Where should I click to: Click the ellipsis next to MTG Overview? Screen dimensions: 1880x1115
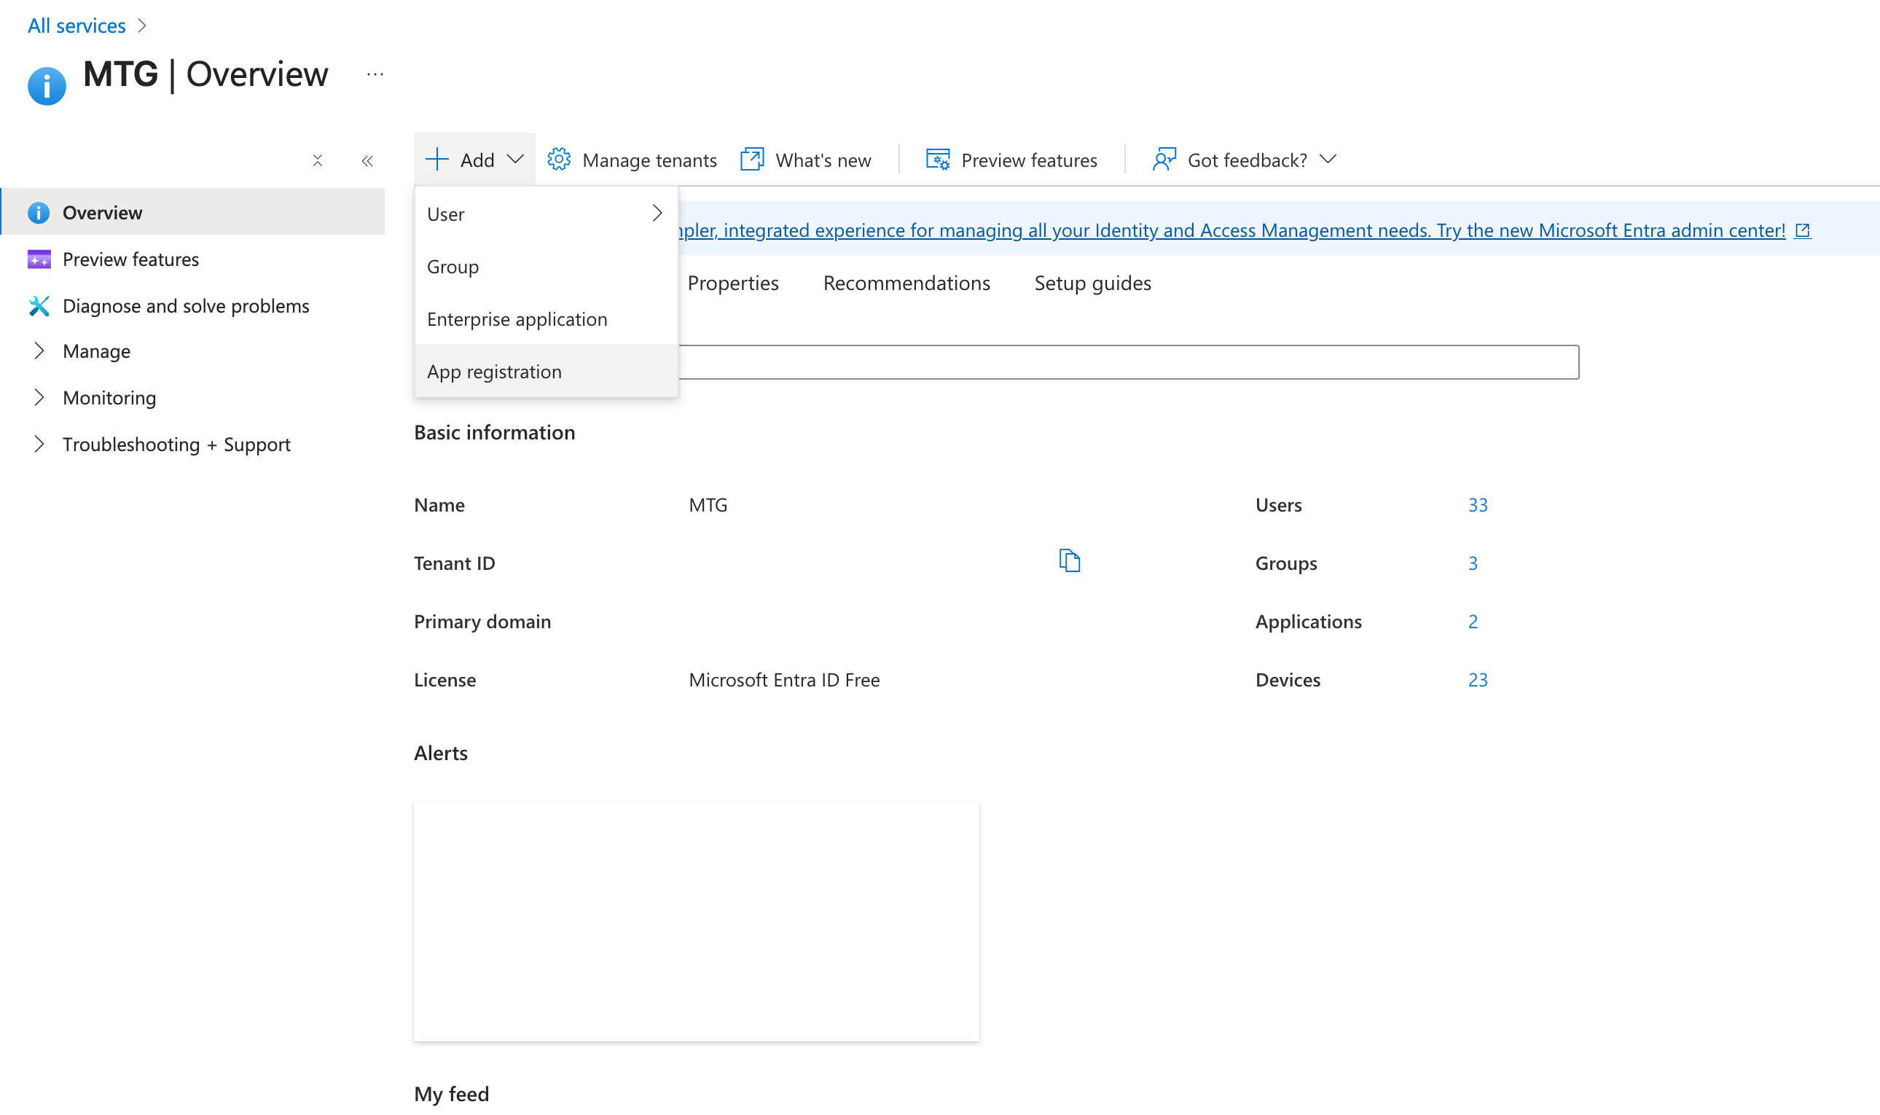(x=375, y=74)
